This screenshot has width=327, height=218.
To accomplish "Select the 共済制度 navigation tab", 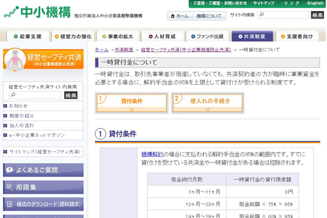I will coord(252,37).
